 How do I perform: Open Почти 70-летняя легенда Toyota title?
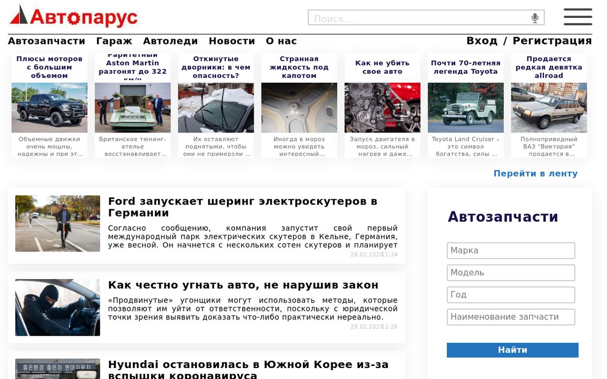(466, 68)
